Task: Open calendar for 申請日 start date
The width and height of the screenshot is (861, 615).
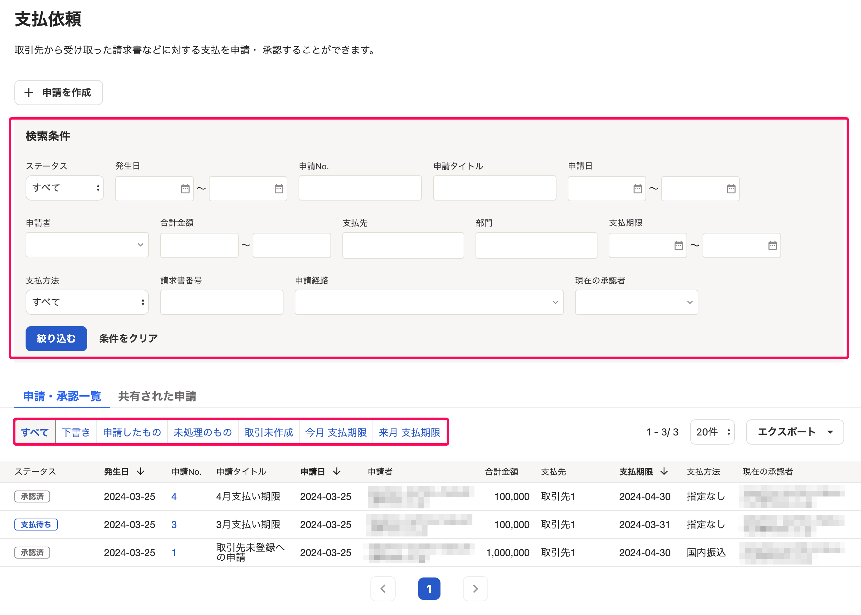Action: tap(637, 188)
